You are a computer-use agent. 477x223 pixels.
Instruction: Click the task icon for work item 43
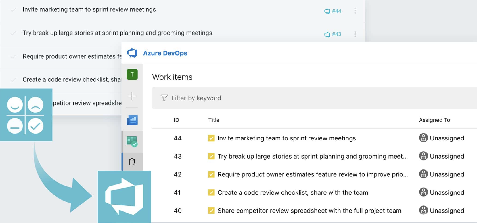[211, 156]
